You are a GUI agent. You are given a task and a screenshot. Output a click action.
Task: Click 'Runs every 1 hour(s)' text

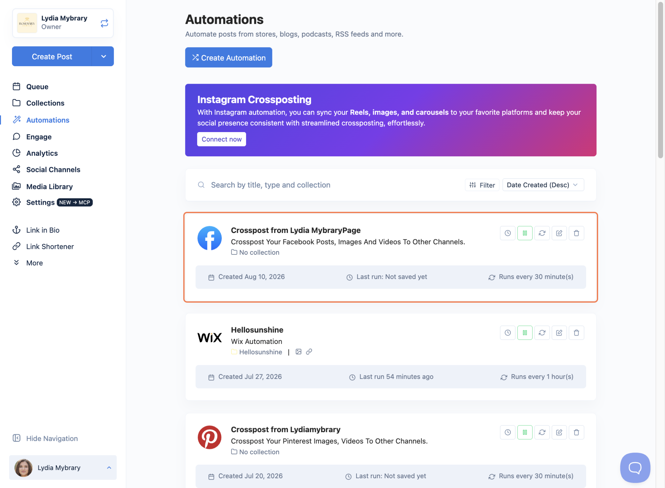click(542, 376)
